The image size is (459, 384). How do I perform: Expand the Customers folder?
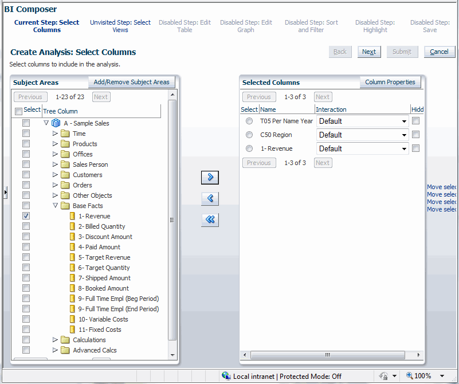56,175
